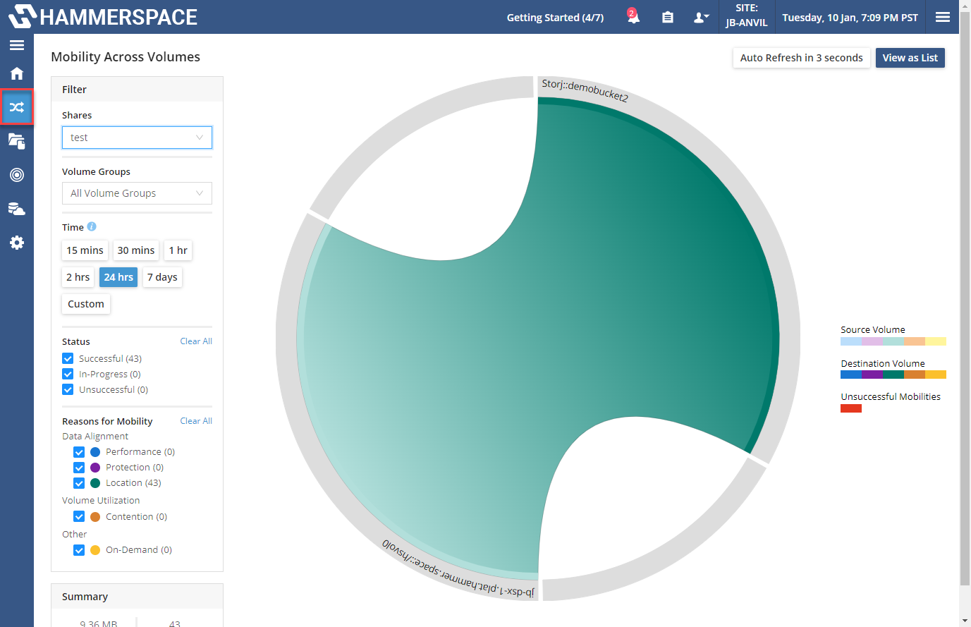
Task: Clear All Reasons for Mobility filters
Action: click(196, 421)
